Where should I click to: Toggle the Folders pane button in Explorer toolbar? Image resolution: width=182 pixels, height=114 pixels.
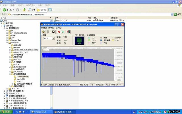[x=42, y=10]
